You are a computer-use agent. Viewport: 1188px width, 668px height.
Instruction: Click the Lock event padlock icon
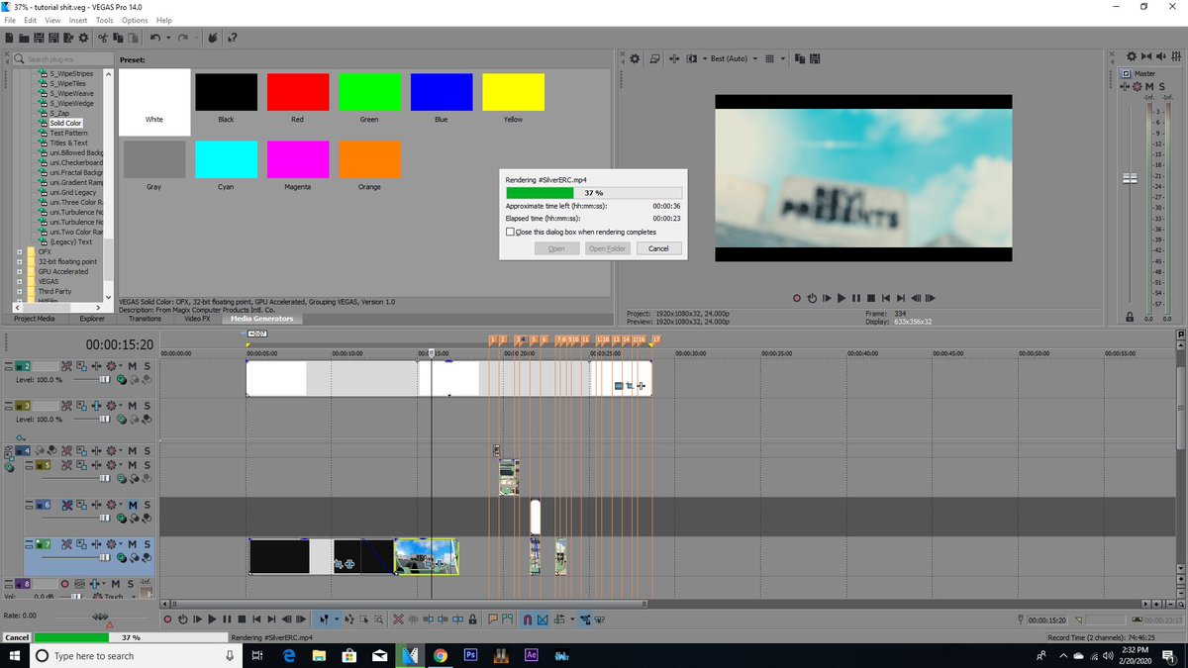tap(472, 620)
